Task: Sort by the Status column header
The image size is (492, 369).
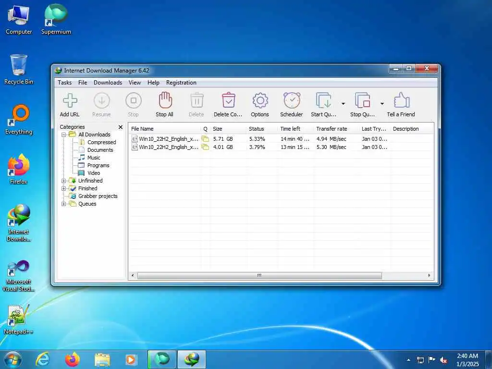Action: pos(262,129)
